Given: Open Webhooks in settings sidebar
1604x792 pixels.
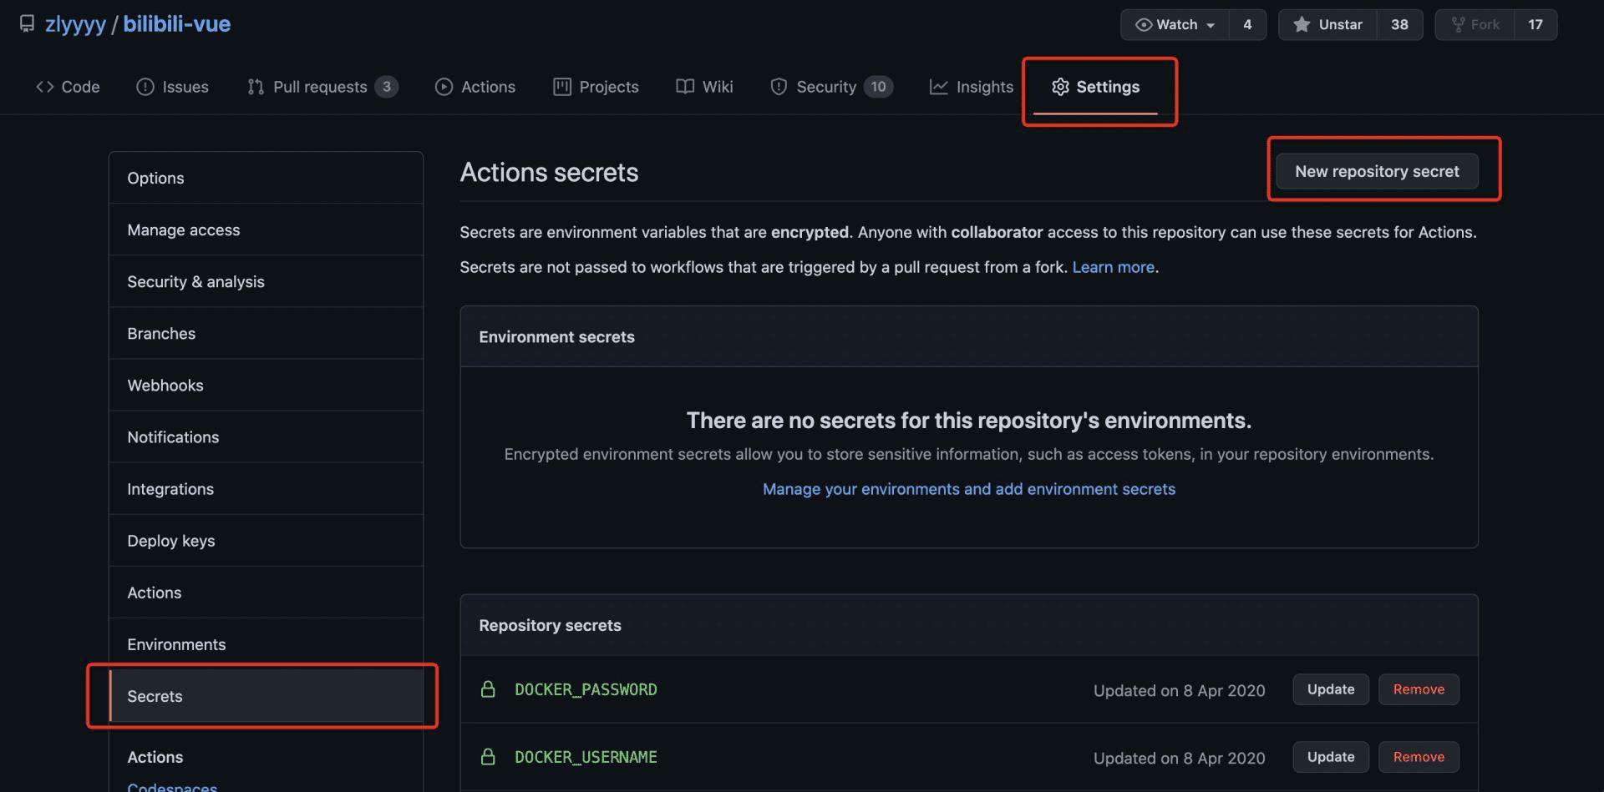Looking at the screenshot, I should 266,385.
